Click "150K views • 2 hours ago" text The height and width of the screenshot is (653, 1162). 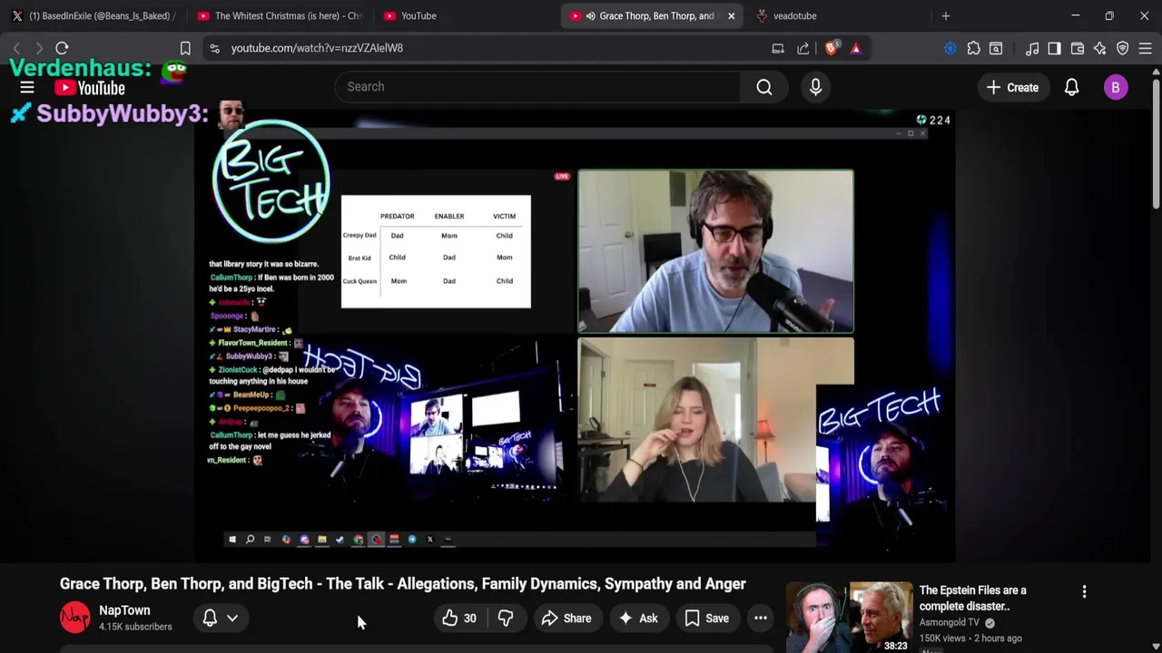point(970,638)
